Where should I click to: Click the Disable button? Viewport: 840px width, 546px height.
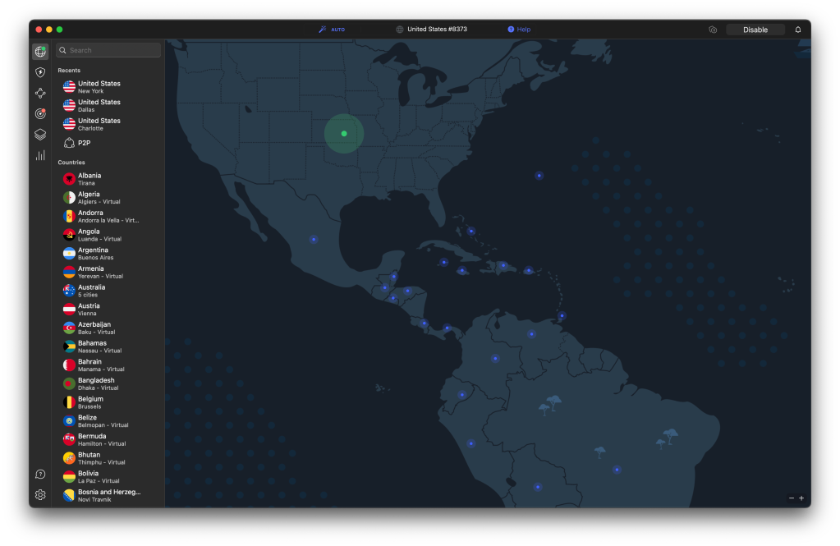click(x=755, y=30)
